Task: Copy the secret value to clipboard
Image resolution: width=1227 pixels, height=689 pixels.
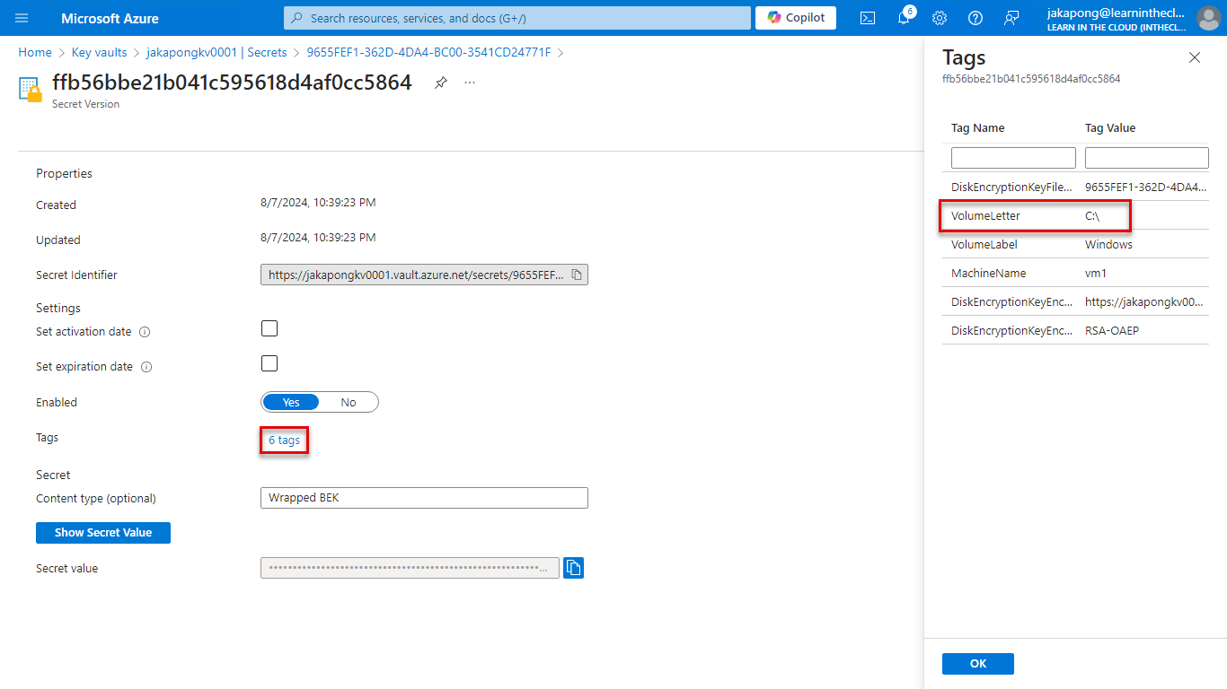Action: (x=573, y=567)
